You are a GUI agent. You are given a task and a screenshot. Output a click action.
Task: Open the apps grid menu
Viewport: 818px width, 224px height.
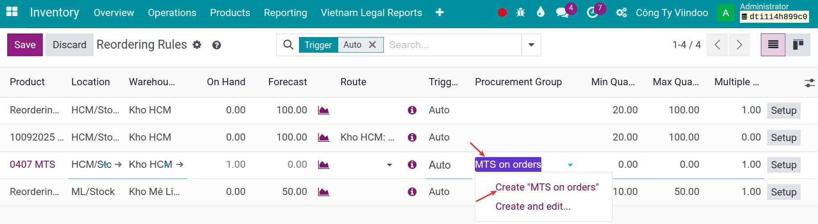coord(12,12)
